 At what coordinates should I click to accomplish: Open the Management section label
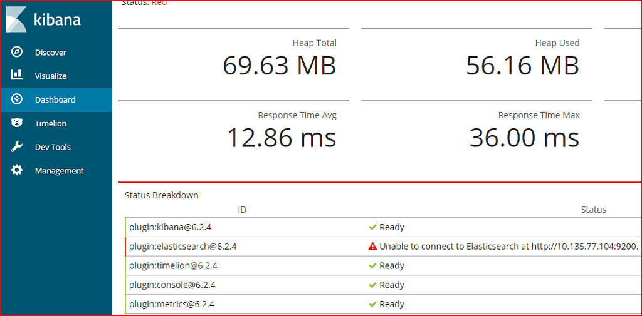click(59, 171)
